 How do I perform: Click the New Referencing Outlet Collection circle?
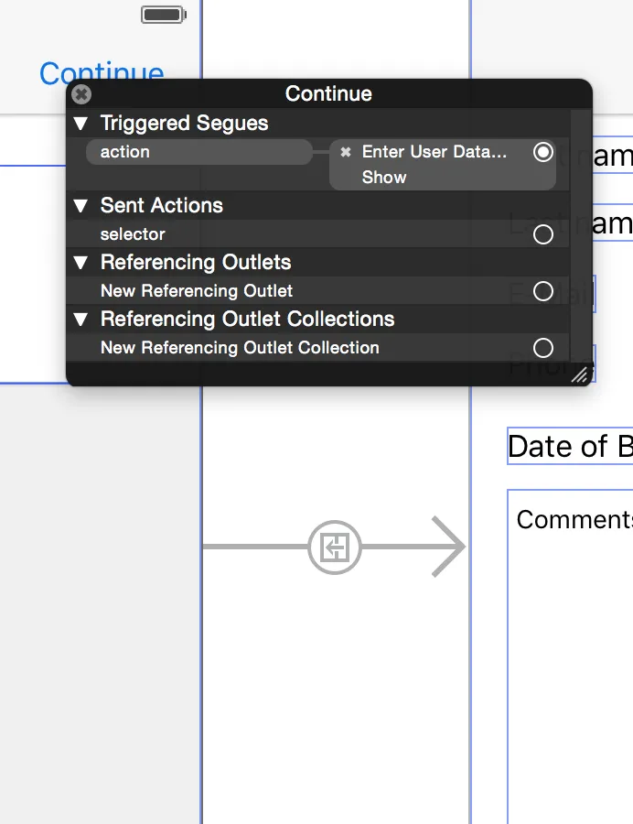click(543, 349)
